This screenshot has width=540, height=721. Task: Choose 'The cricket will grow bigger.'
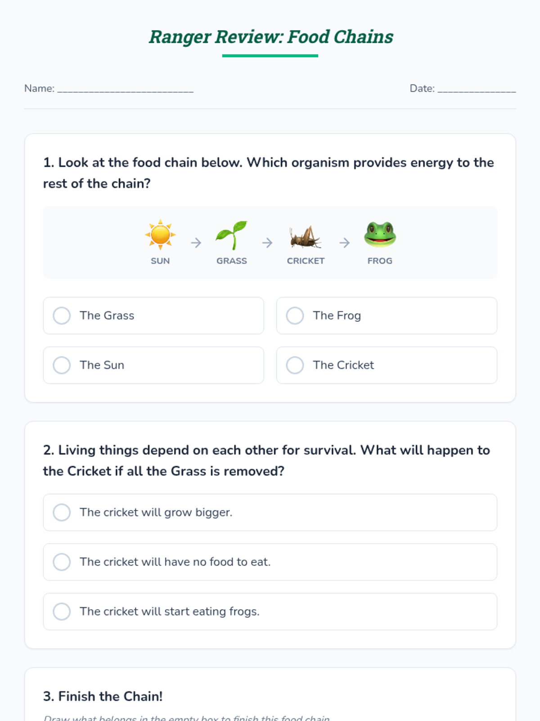270,512
